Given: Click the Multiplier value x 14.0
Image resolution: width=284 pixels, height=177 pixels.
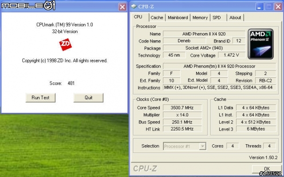Looking at the screenshot, I should [182, 115].
